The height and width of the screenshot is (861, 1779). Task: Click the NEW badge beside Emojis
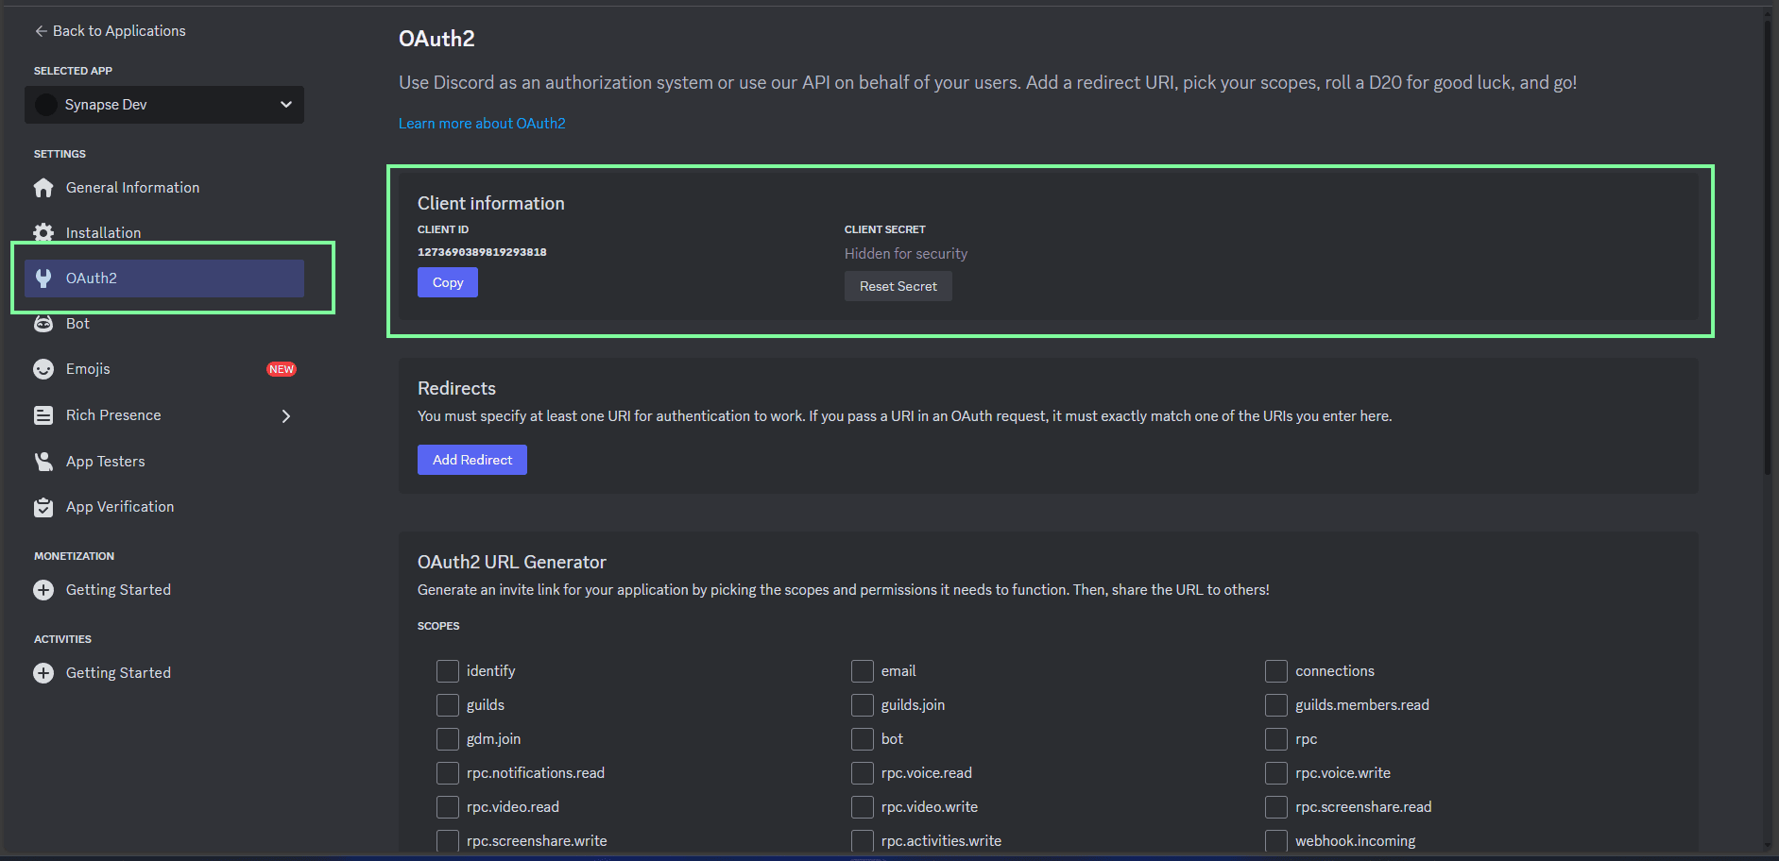(x=282, y=369)
